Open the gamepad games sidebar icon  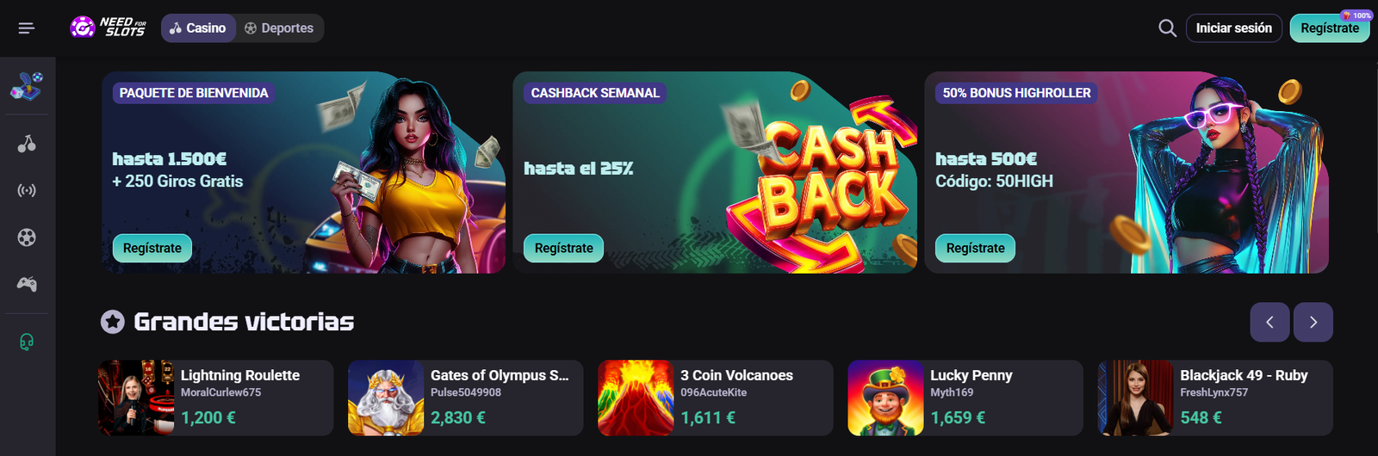tap(27, 284)
